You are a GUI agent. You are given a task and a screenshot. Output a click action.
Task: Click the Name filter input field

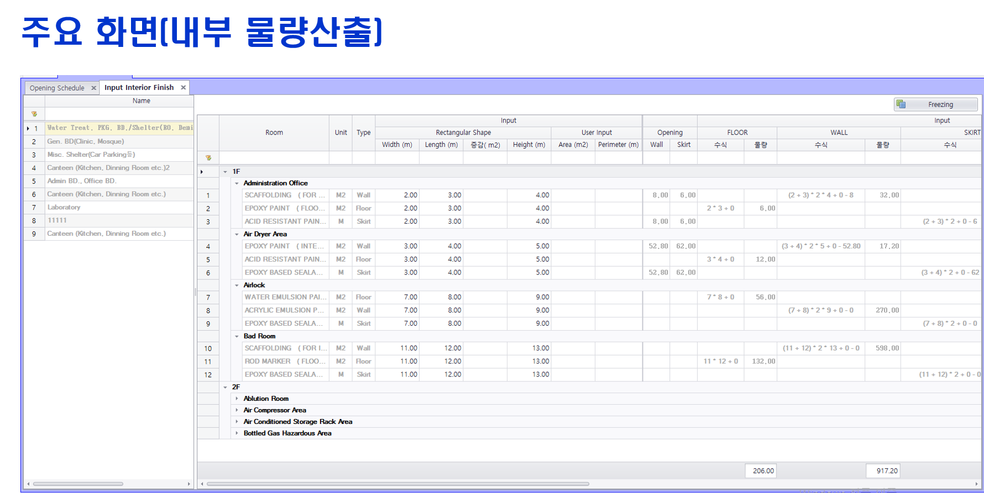coord(119,114)
